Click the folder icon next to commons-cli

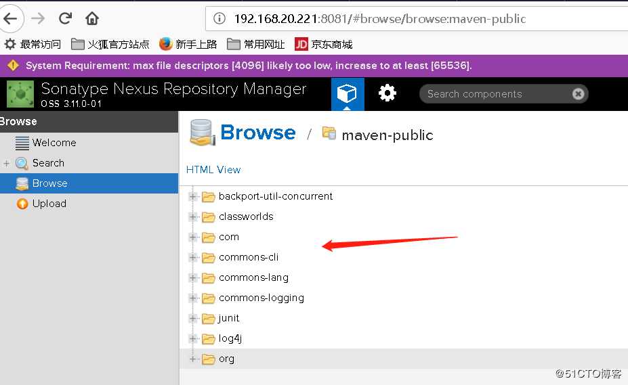point(208,257)
